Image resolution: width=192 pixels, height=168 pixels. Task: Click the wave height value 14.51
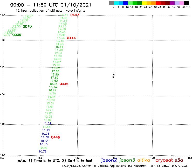pos(64,15)
